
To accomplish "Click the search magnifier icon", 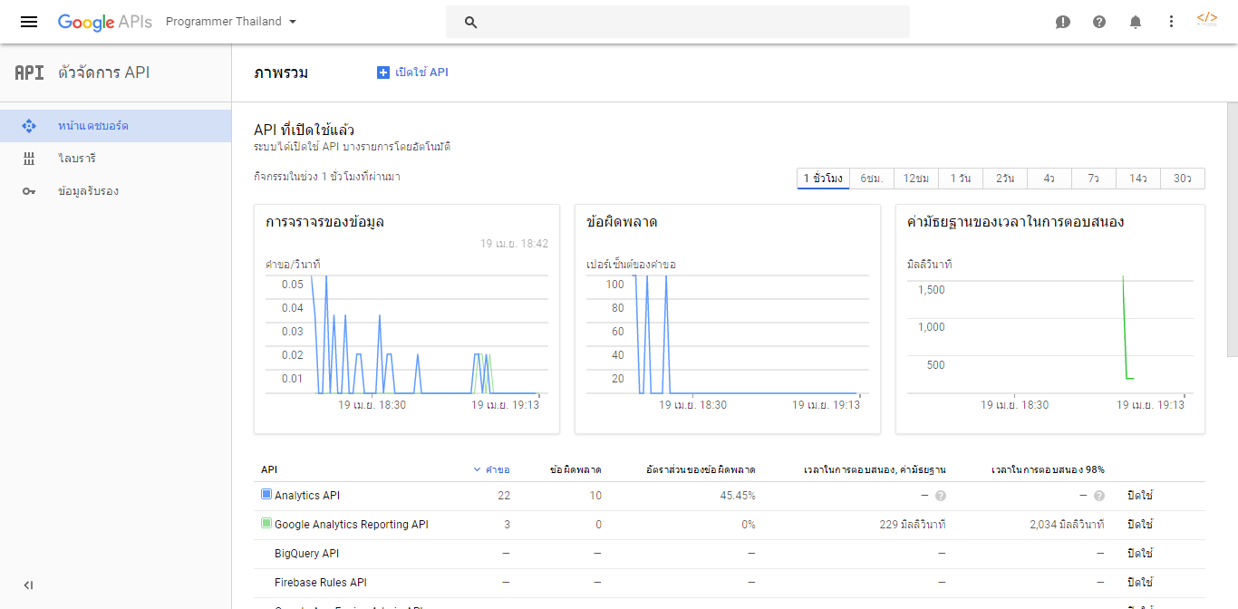I will [x=470, y=23].
